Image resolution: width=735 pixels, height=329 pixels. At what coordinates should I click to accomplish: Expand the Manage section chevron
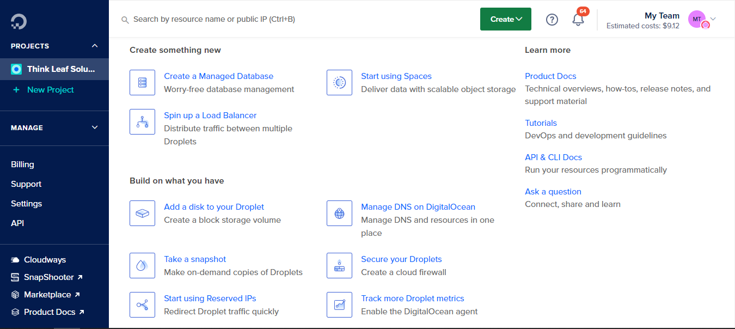tap(95, 128)
